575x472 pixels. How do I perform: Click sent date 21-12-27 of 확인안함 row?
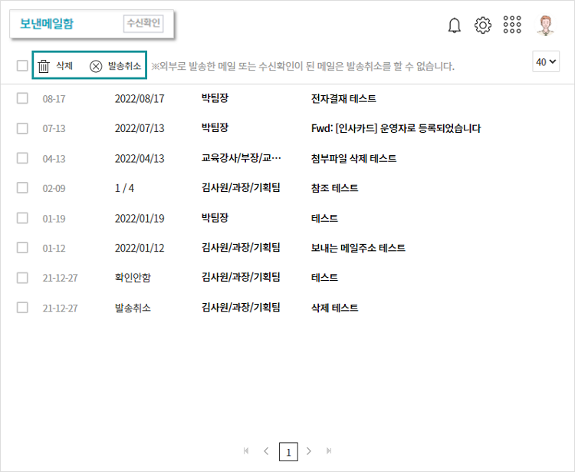[x=60, y=278]
